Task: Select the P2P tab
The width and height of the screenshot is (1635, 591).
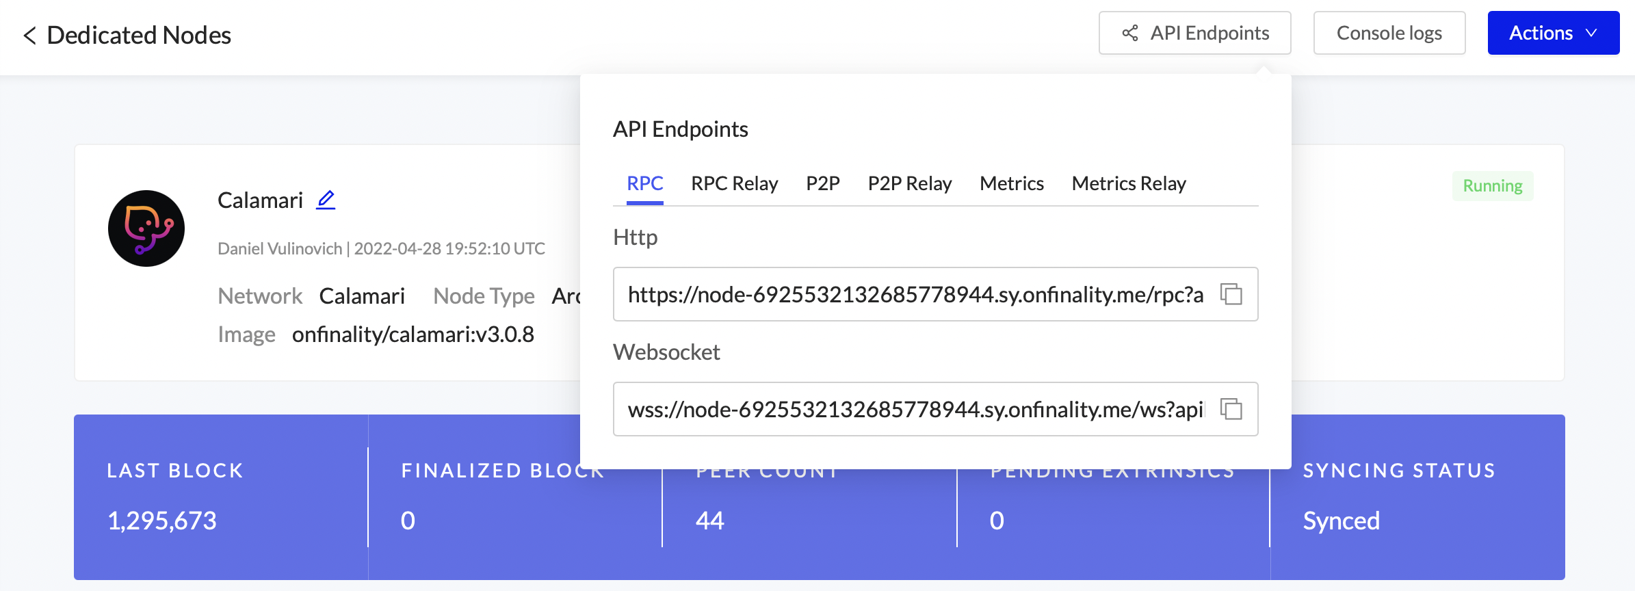Action: click(822, 183)
